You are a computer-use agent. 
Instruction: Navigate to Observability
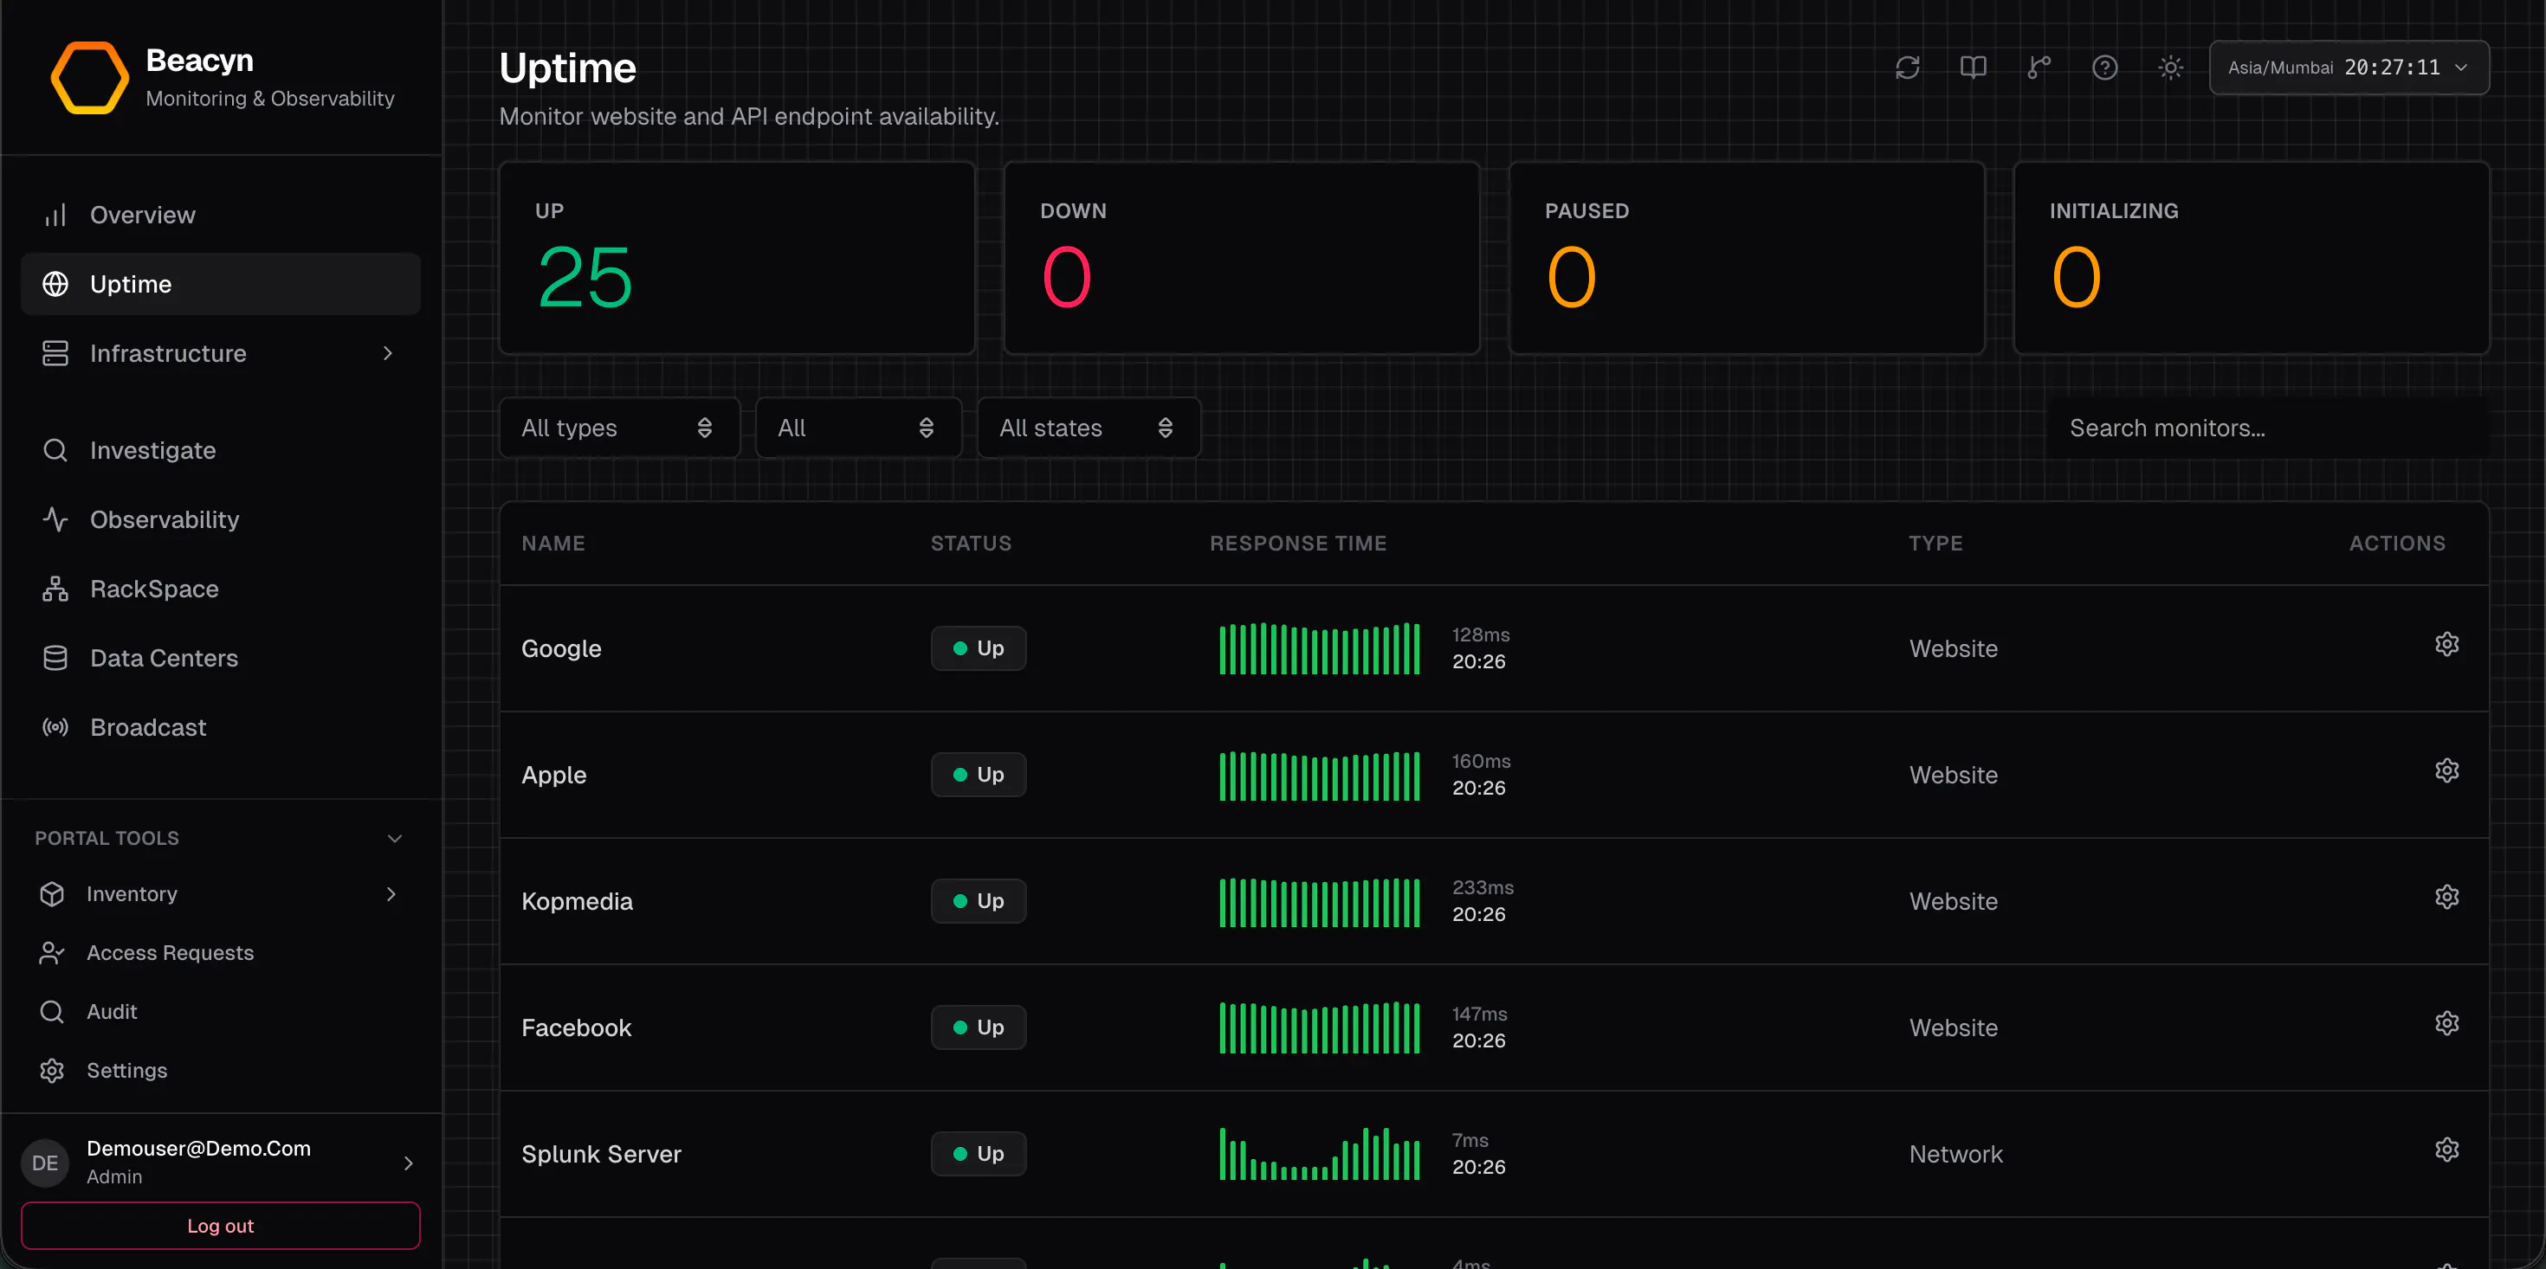[221, 519]
